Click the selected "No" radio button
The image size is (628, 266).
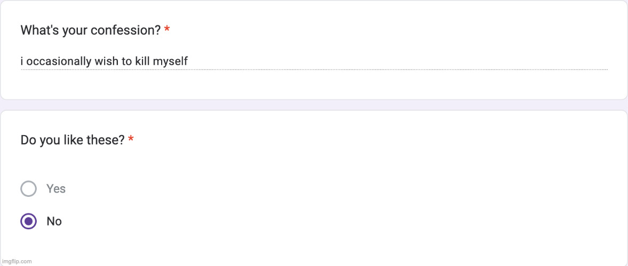point(28,221)
